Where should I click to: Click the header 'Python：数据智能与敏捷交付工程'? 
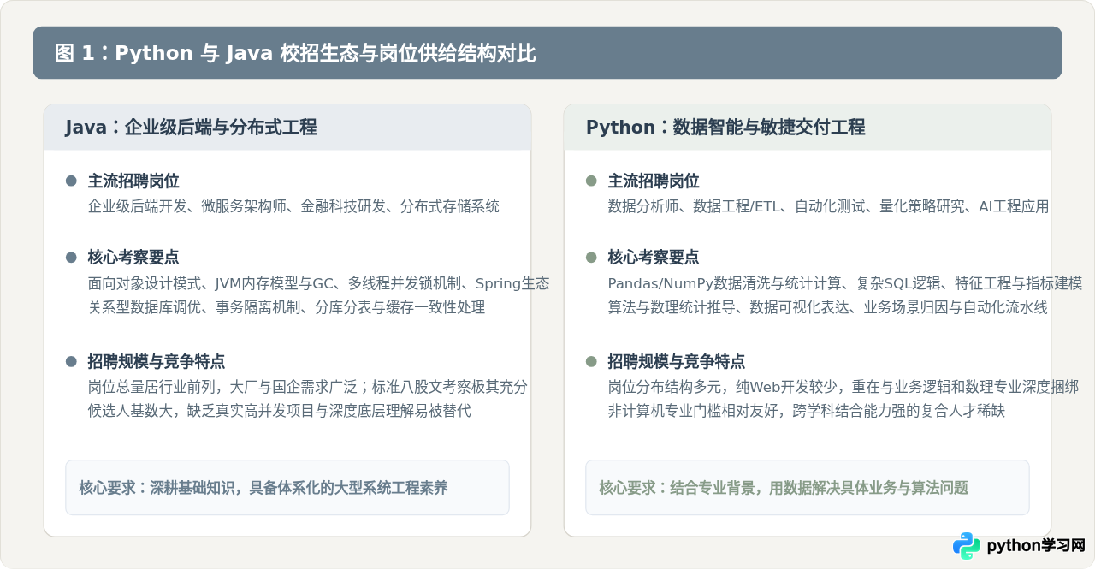[x=725, y=128]
